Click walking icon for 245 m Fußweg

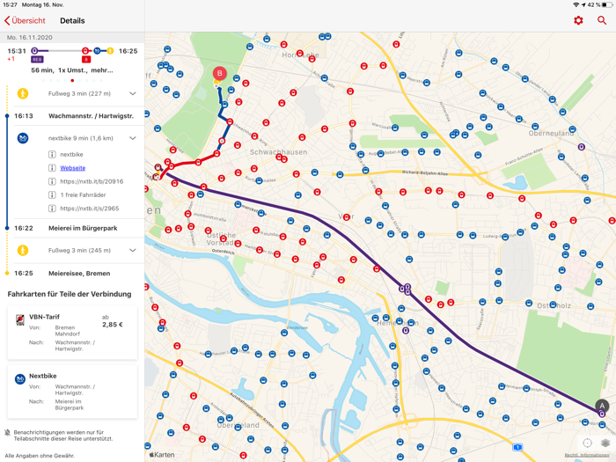pos(23,250)
